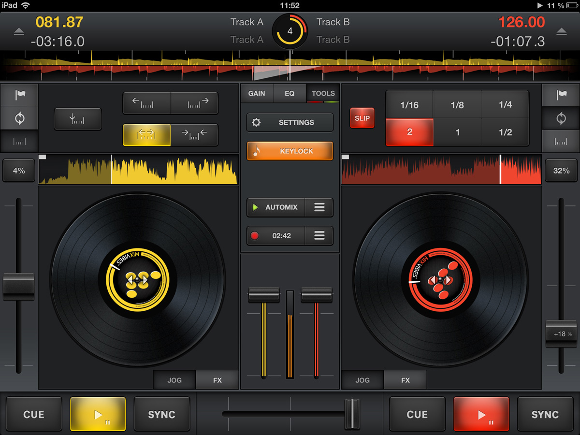Toggle right deck red play/pause
Image resolution: width=580 pixels, height=435 pixels.
(481, 414)
